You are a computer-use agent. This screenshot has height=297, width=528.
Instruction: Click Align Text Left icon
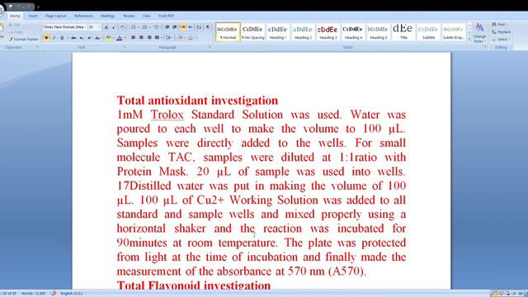134,37
